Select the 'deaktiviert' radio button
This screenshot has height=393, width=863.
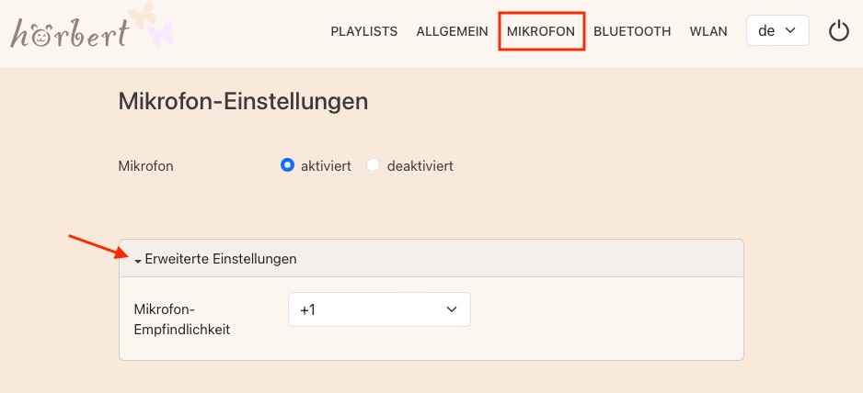(374, 166)
